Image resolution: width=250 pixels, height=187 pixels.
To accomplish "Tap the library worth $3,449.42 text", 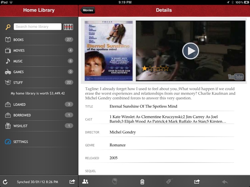I will click(x=38, y=93).
